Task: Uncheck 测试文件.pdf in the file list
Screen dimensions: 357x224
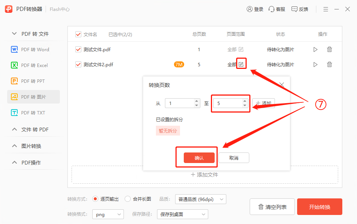Action: coord(78,49)
